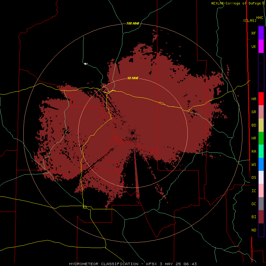266x266 pixels.
Task: Select the BD yellow legend swatch
Action: [x=261, y=125]
